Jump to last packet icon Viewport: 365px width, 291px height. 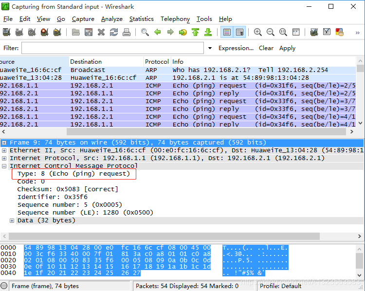208,32
